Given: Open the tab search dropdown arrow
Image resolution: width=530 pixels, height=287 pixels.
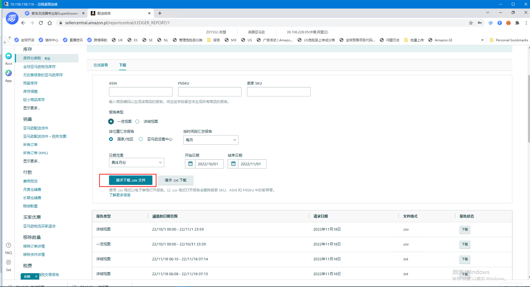Looking at the screenshot, I should coord(488,12).
